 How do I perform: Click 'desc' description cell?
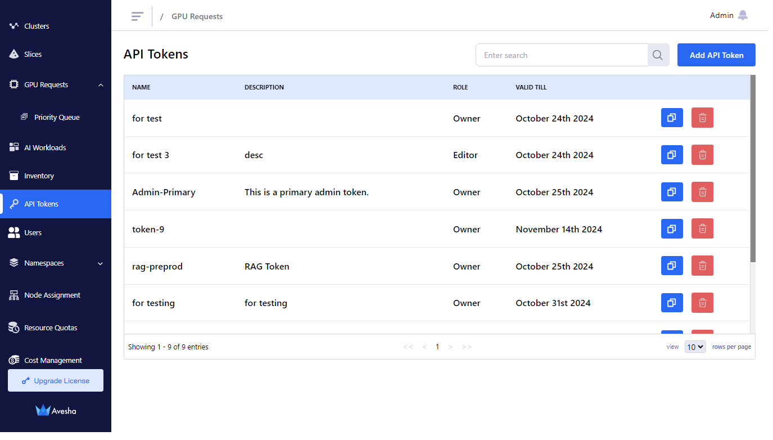tap(254, 155)
